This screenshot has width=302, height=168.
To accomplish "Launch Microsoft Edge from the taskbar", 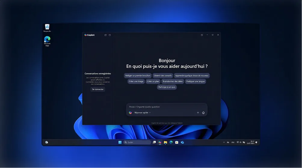I will (x=171, y=142).
